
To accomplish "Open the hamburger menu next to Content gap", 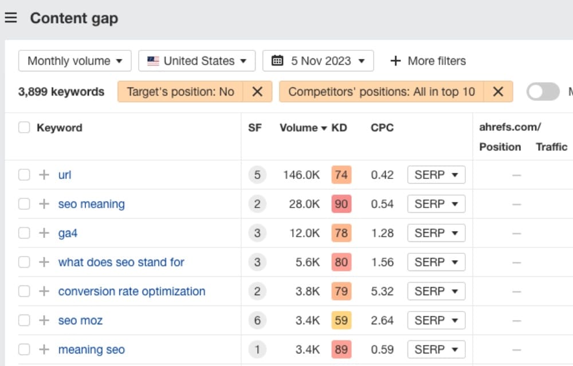I will coord(11,18).
